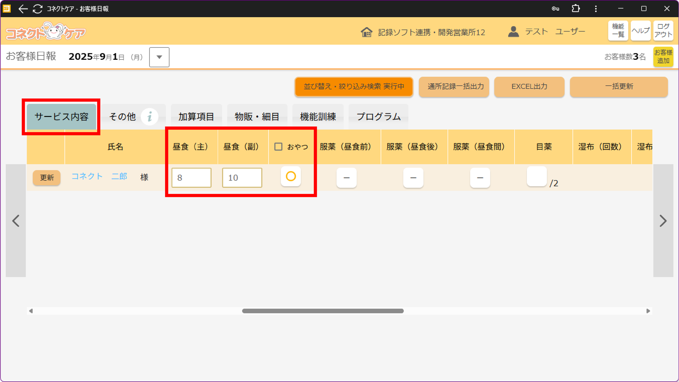
Task: Click the EXCEL出力 button
Action: pyautogui.click(x=529, y=87)
